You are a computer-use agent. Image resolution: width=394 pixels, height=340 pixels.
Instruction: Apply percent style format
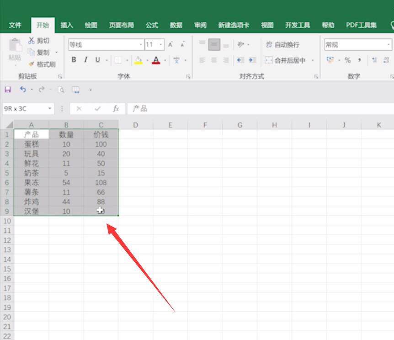347,60
